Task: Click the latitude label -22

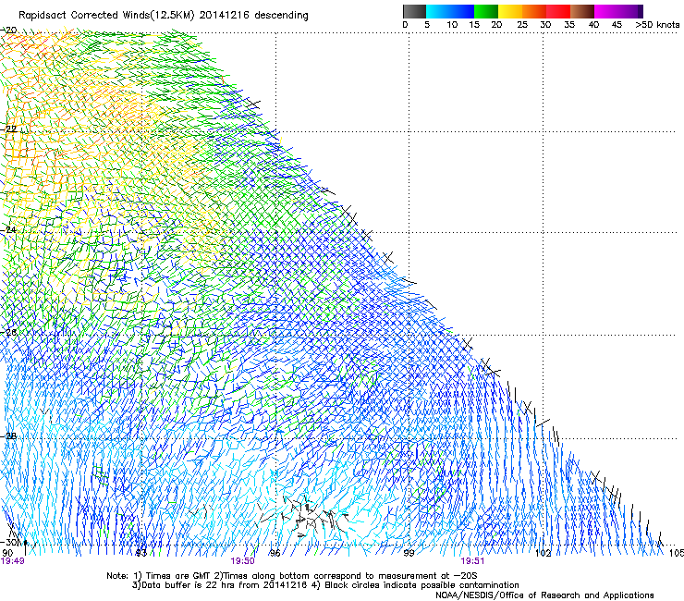Action: tap(10, 129)
